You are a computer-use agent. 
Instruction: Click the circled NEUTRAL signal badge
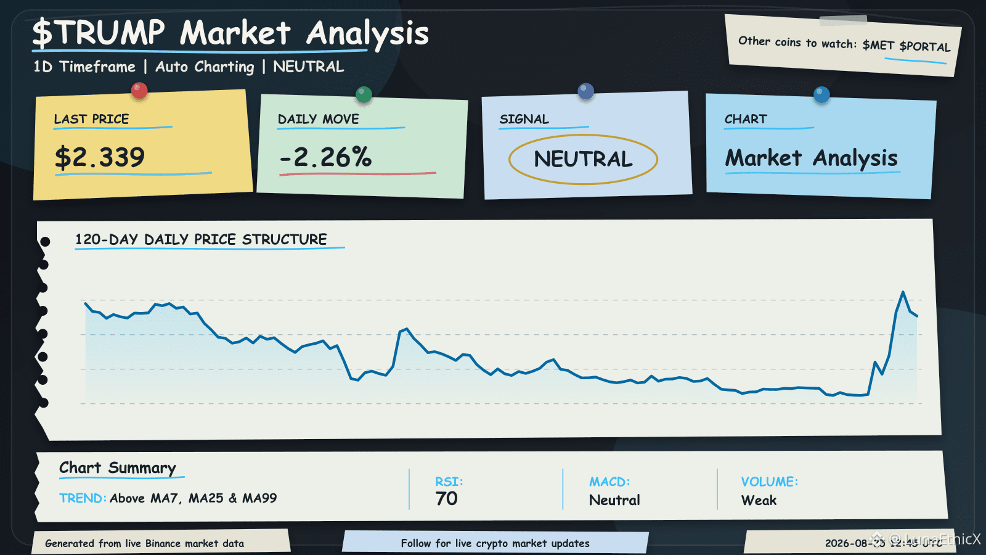pos(583,159)
